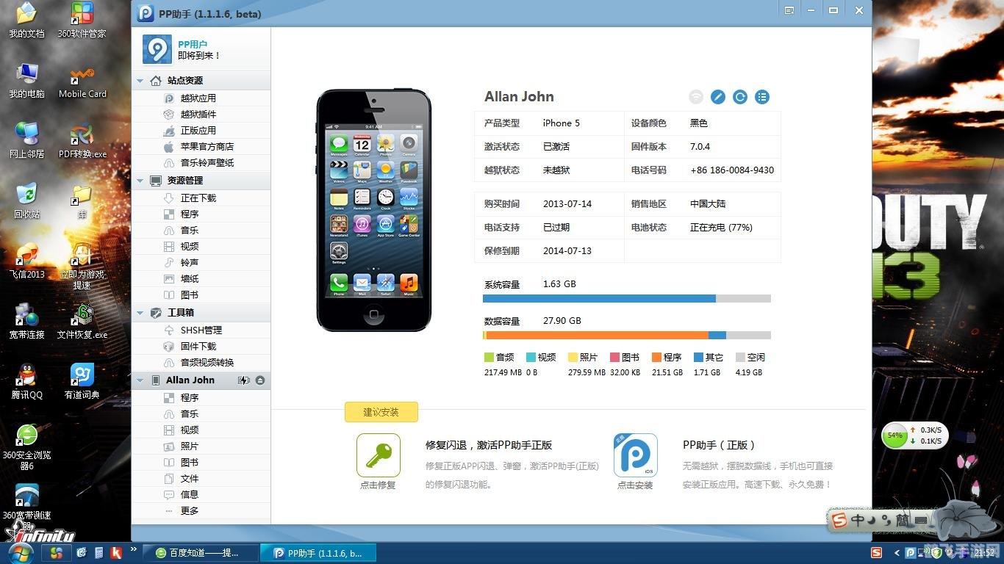
Task: Open 信息 messages under Allan John
Action: point(190,495)
